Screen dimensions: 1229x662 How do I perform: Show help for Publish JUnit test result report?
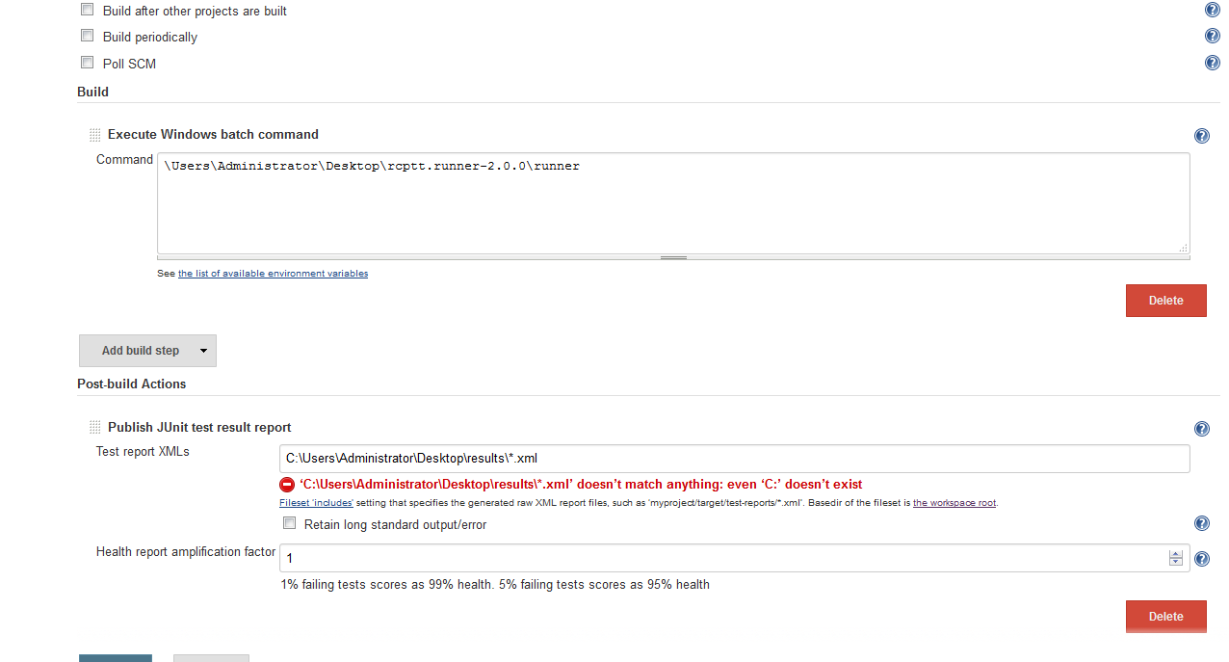coord(1201,429)
